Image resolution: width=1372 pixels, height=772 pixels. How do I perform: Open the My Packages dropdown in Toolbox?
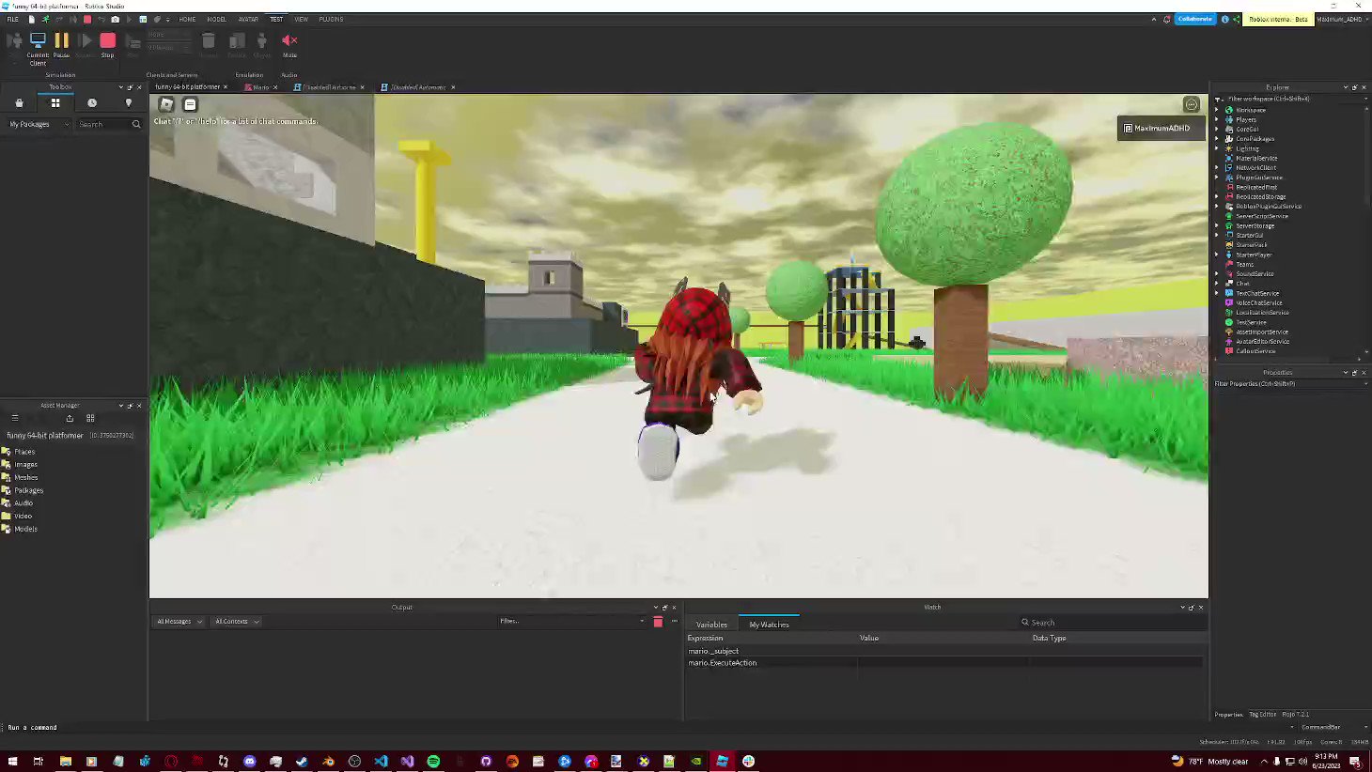pyautogui.click(x=39, y=124)
